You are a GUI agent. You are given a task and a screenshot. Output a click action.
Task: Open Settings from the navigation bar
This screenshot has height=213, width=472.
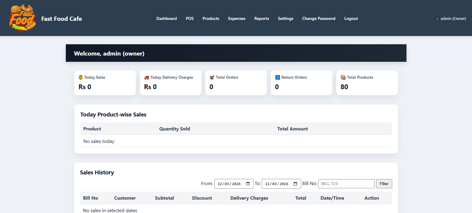tap(286, 18)
